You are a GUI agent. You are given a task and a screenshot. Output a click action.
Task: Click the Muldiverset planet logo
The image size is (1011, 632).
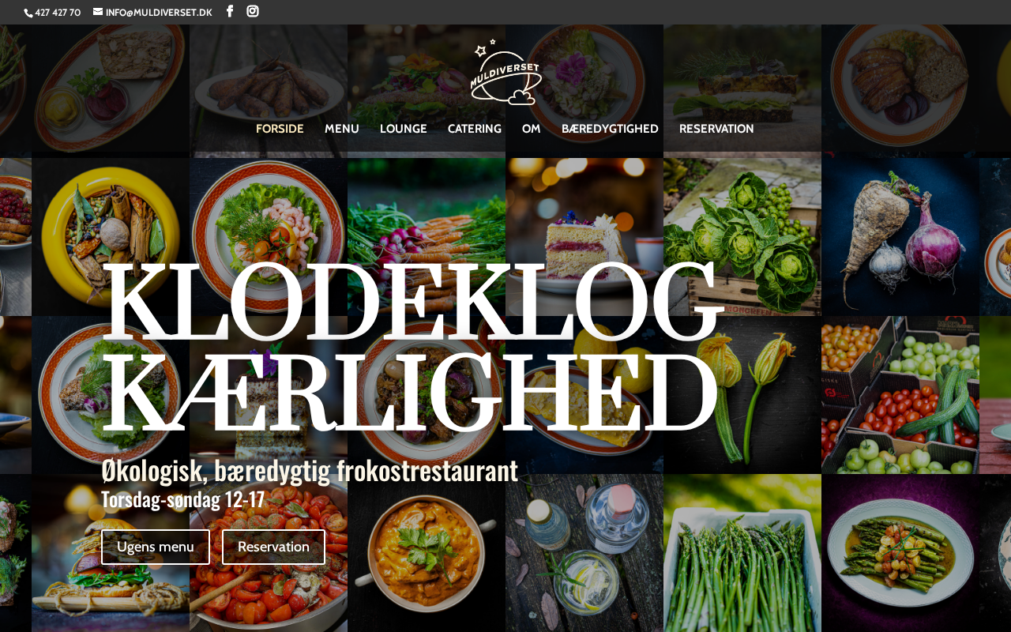[505, 72]
